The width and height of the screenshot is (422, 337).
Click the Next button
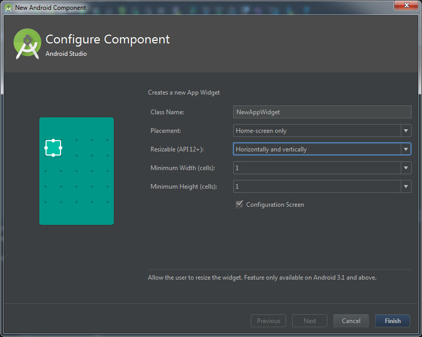(x=310, y=321)
